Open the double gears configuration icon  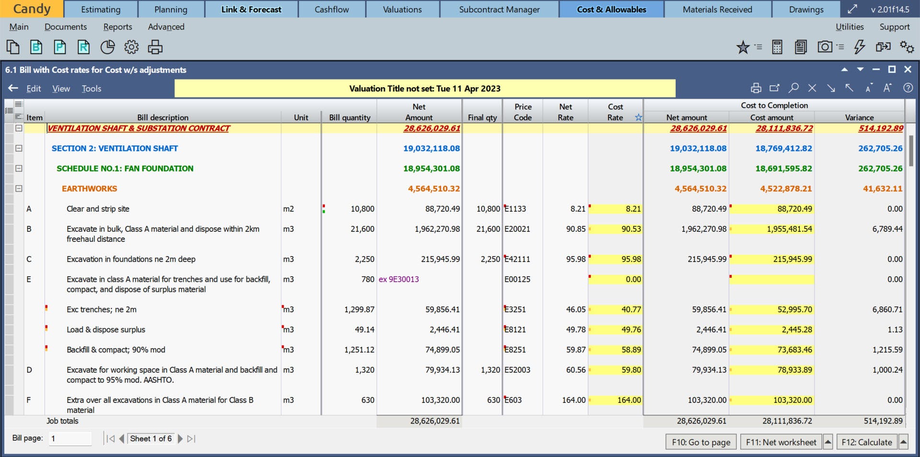point(907,47)
